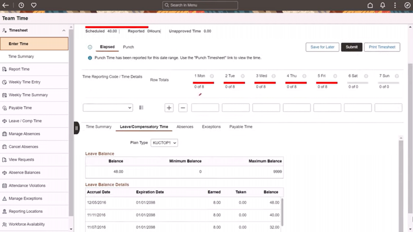This screenshot has height=232, width=413.
Task: Submit the timesheet
Action: coord(351,47)
